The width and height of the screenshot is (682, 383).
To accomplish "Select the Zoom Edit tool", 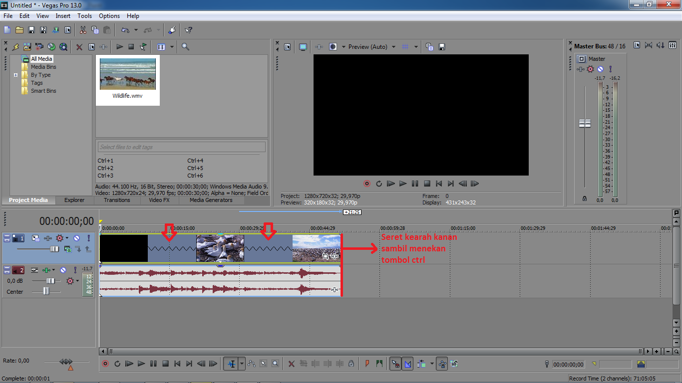I will pyautogui.click(x=276, y=364).
